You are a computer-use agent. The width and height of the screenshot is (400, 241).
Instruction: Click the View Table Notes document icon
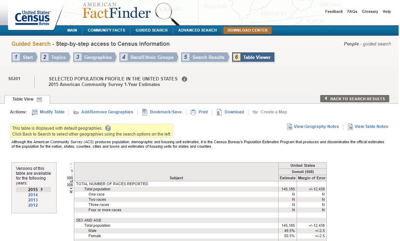click(x=350, y=127)
